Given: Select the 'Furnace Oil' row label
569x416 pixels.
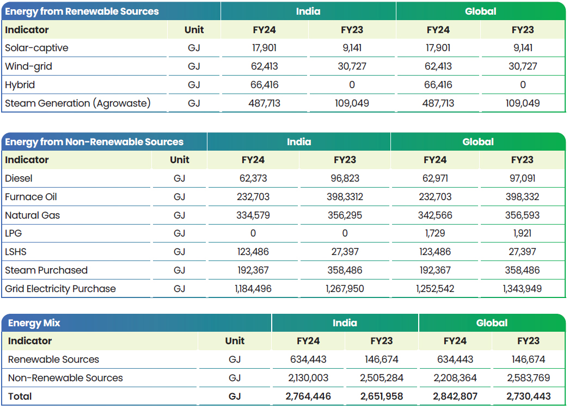Looking at the screenshot, I should [31, 197].
